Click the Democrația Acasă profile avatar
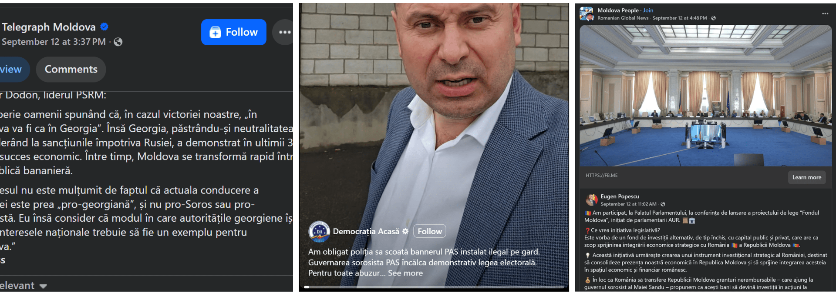 319,231
